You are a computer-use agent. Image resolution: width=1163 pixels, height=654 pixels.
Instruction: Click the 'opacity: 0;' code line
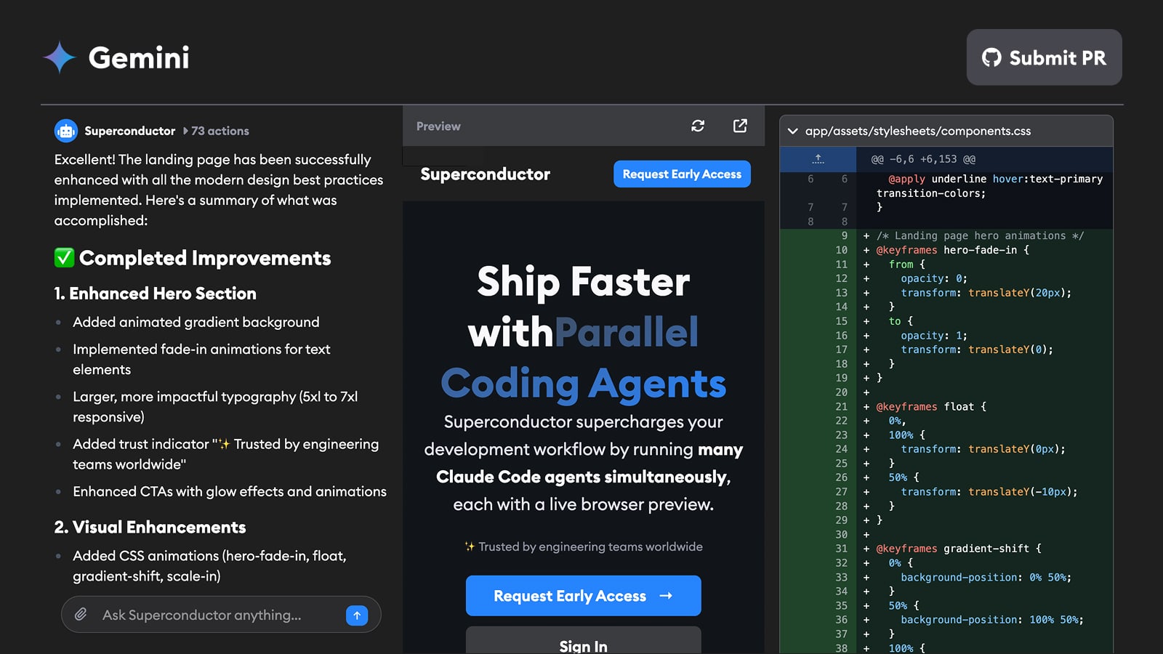[x=934, y=278]
